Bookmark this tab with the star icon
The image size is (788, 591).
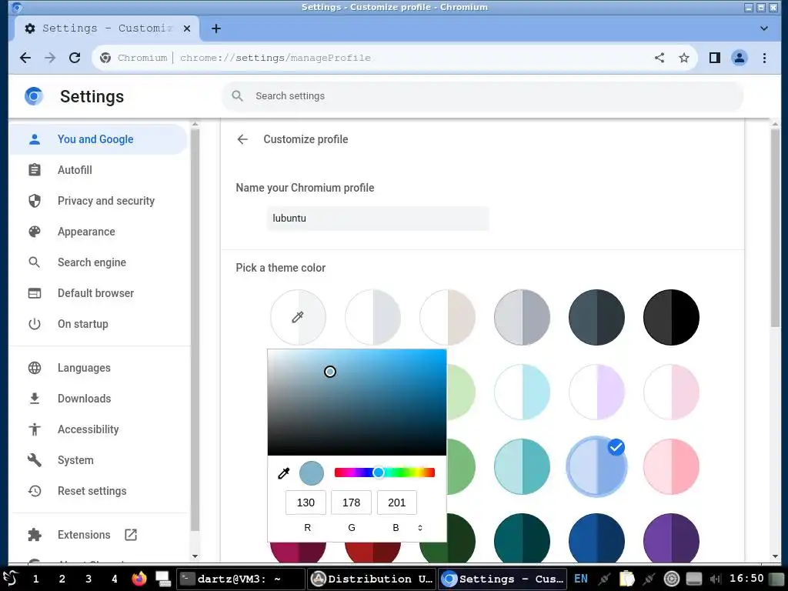click(684, 58)
